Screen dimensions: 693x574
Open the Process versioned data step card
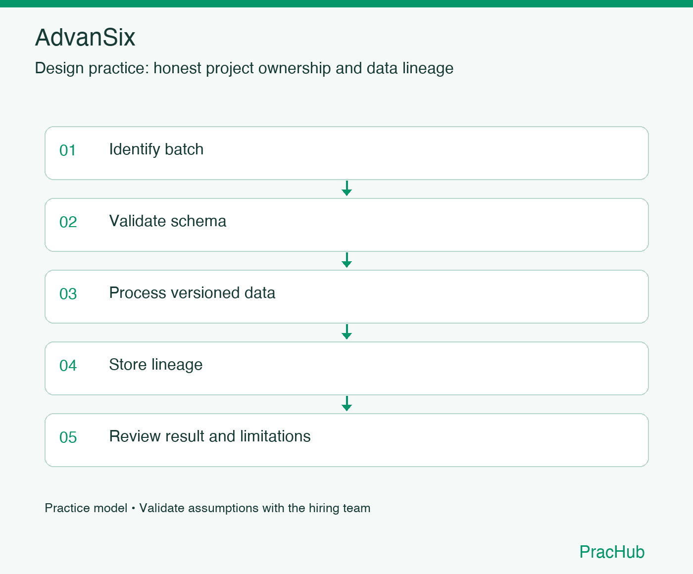pyautogui.click(x=346, y=296)
